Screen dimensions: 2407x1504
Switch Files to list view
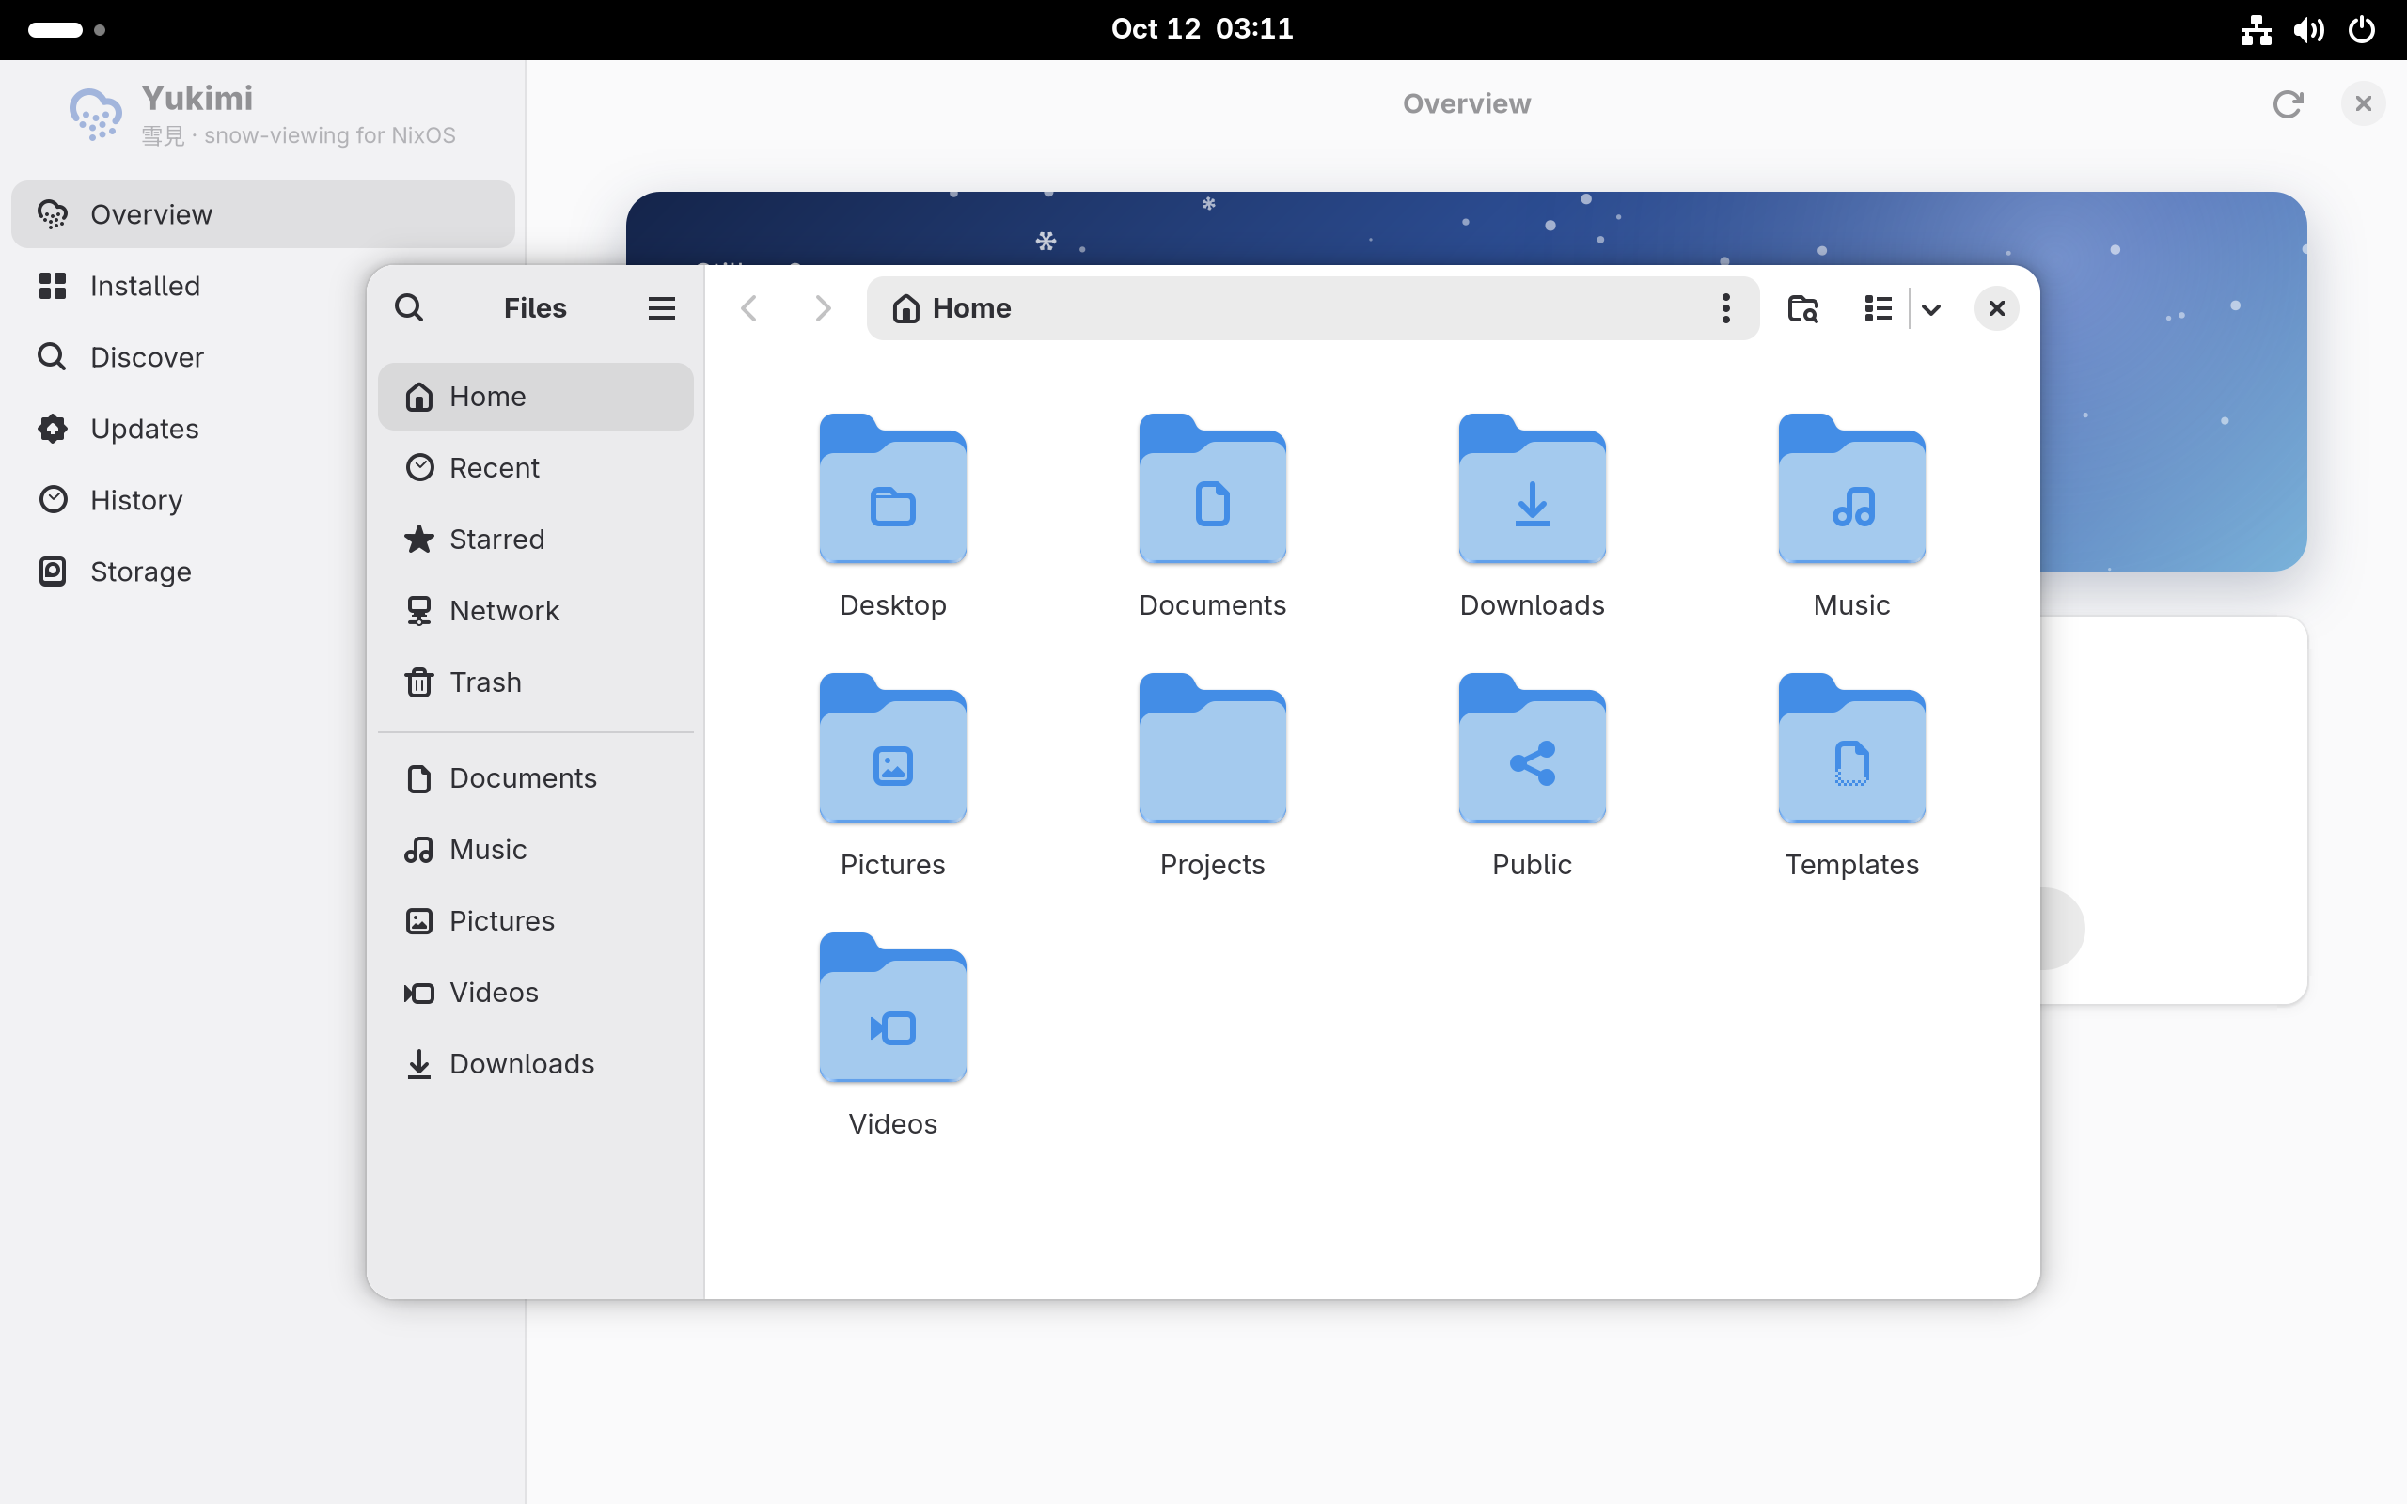click(1878, 308)
